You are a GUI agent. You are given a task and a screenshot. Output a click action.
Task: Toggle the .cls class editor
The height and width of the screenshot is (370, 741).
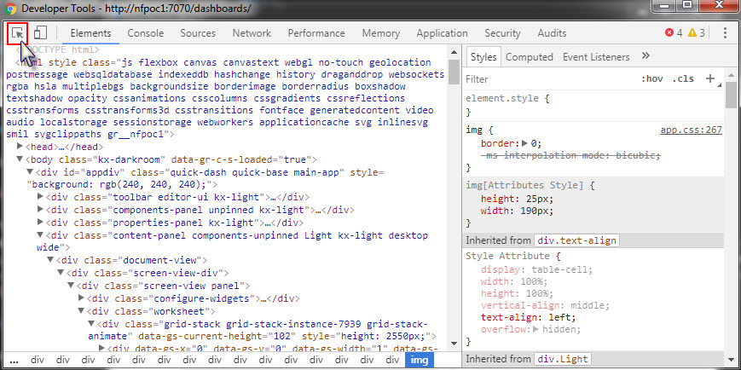pyautogui.click(x=682, y=78)
